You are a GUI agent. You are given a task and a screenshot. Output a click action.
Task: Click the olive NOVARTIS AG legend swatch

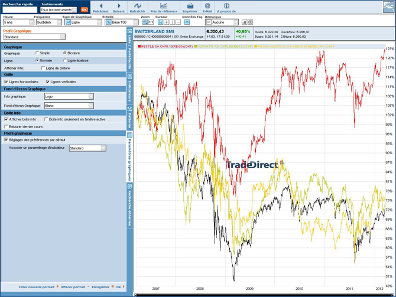(196, 47)
